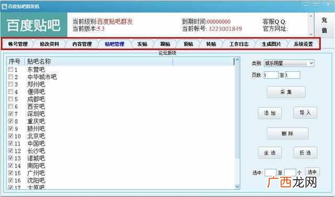This screenshot has width=335, height=197.
Task: Click the 序号 column header
Action: point(16,62)
